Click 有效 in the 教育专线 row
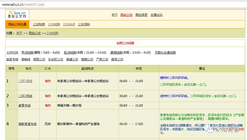 point(48,105)
